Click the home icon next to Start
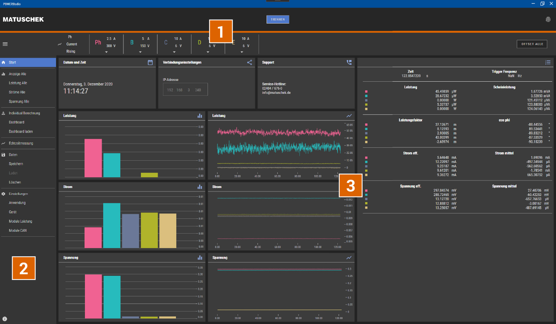The height and width of the screenshot is (324, 556). 3,62
